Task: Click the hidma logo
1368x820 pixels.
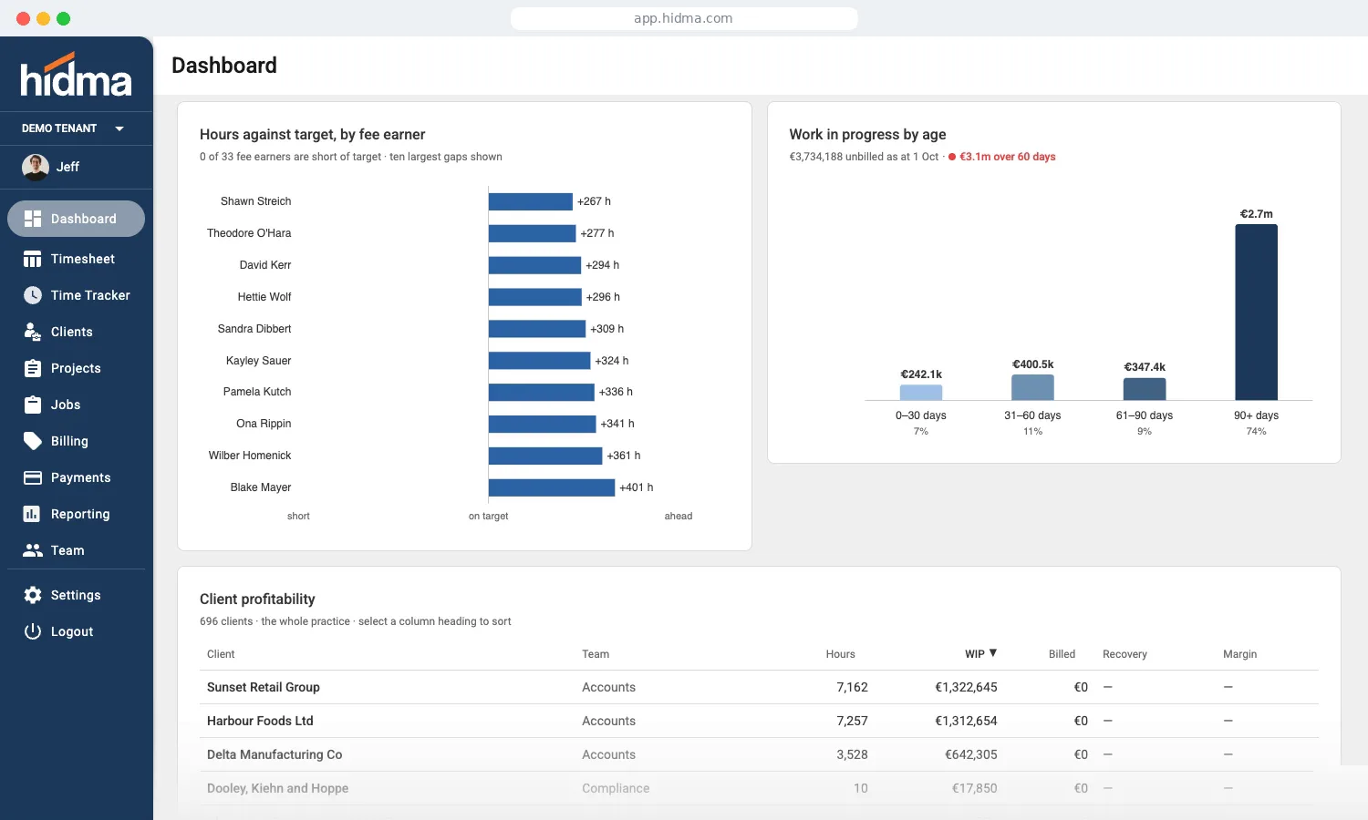Action: (77, 75)
